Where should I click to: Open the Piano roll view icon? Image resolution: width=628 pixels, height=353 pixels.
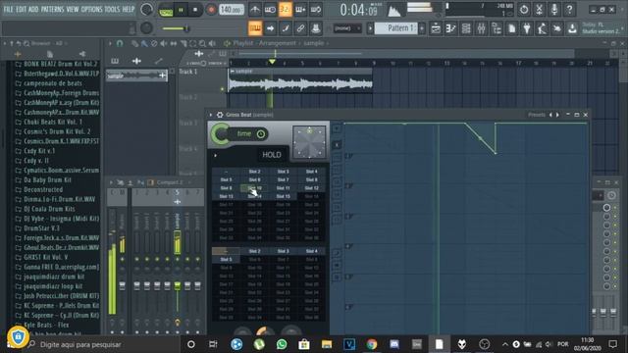tap(450, 28)
